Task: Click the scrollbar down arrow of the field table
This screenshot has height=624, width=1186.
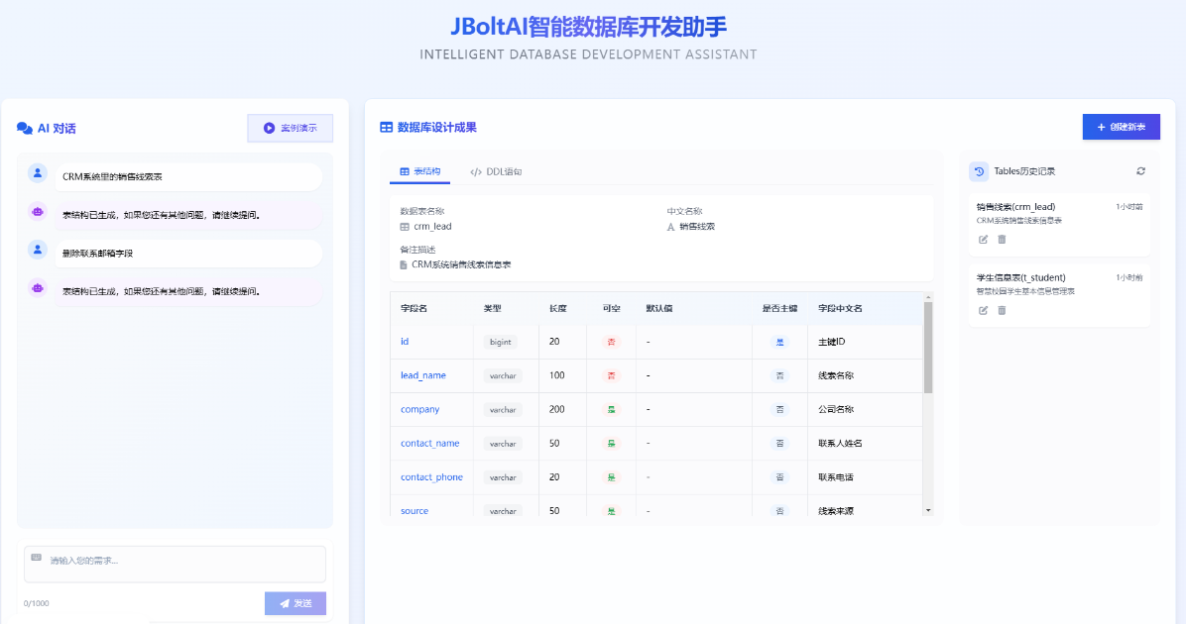Action: (928, 511)
